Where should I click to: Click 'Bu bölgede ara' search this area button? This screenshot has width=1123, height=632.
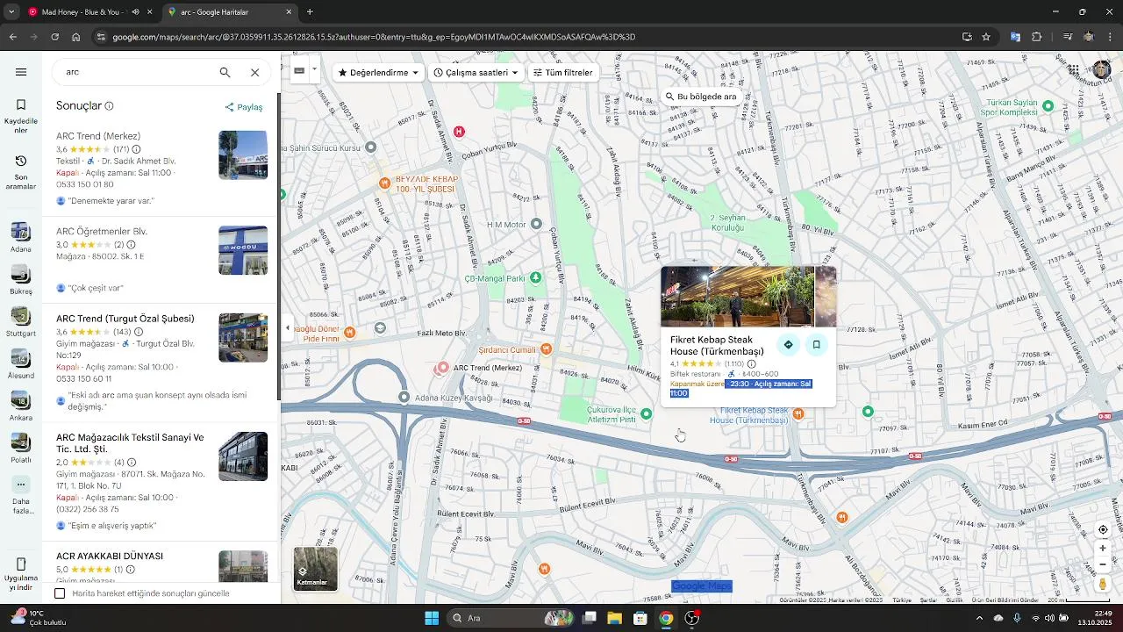tap(701, 97)
